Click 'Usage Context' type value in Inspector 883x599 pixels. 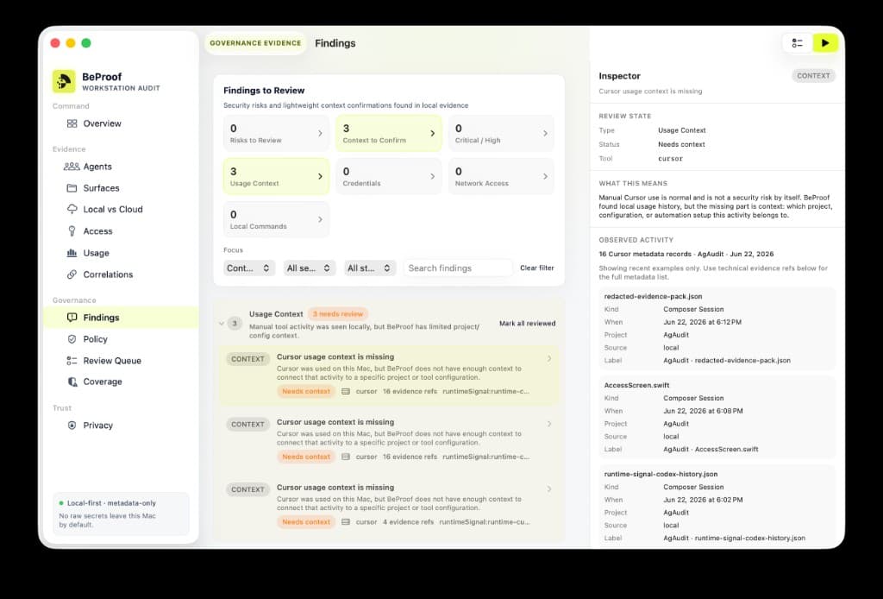681,130
